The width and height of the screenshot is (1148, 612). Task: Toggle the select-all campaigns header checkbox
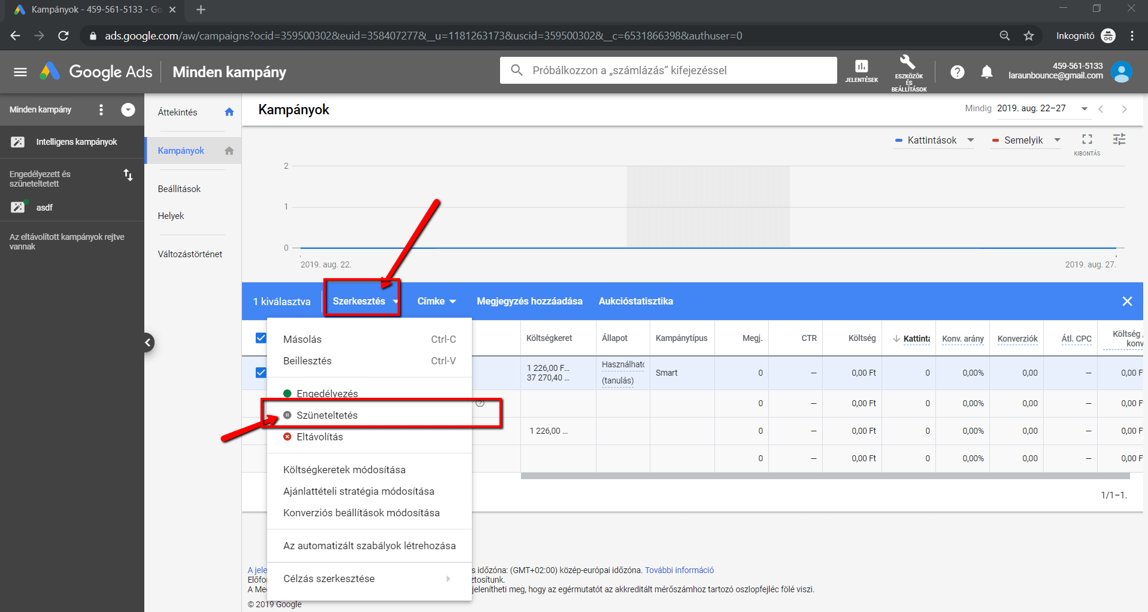point(261,338)
